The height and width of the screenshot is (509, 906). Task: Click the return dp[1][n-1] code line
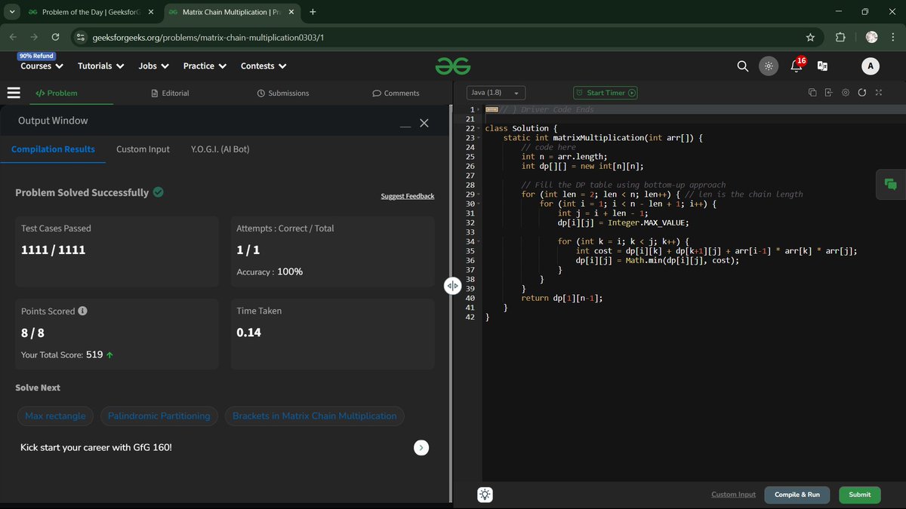[562, 298]
